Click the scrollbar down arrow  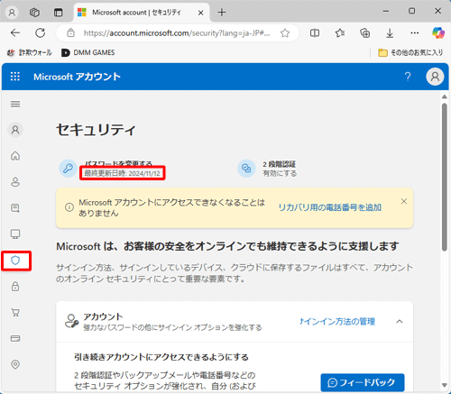pyautogui.click(x=444, y=385)
